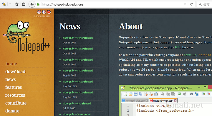Close the notepad4ever.cpp tab with its X
This screenshot has width=212, height=116.
click(x=175, y=100)
